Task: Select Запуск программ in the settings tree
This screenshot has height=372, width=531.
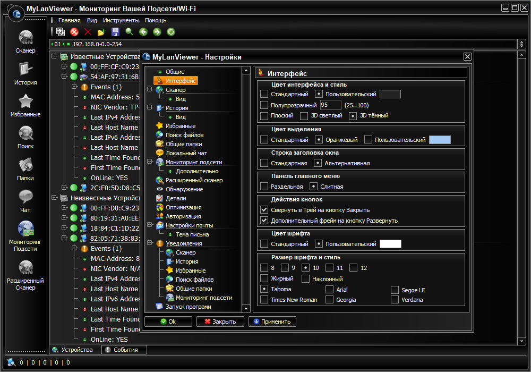Action: point(189,307)
